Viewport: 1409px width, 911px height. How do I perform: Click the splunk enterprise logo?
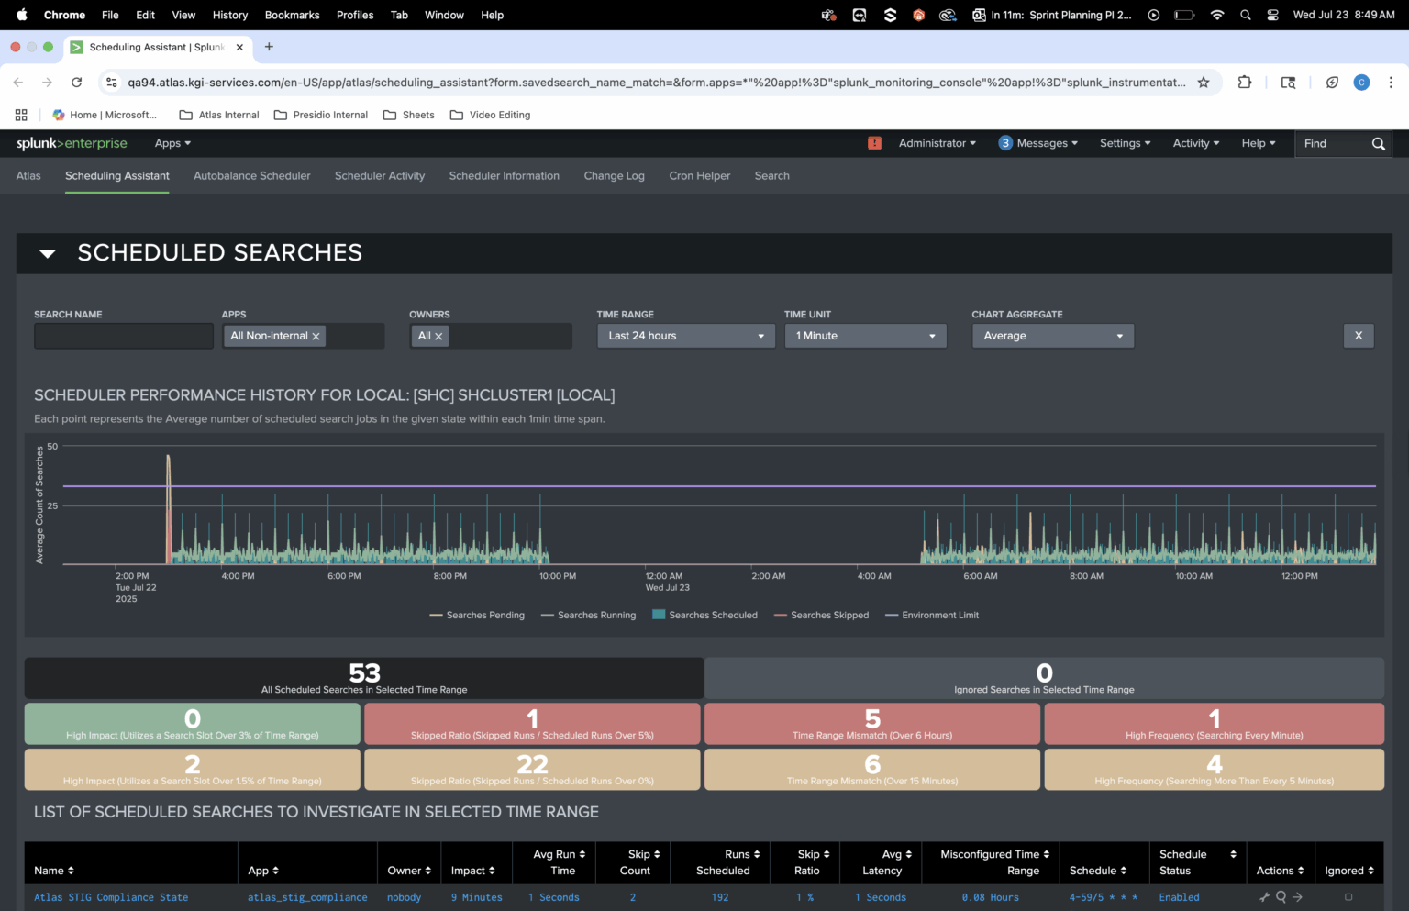(x=71, y=143)
